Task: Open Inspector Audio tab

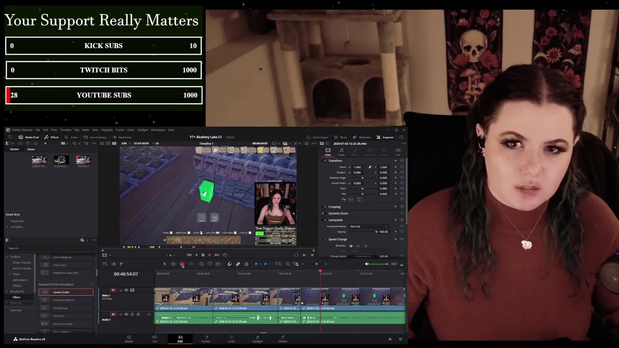Action: (x=341, y=152)
